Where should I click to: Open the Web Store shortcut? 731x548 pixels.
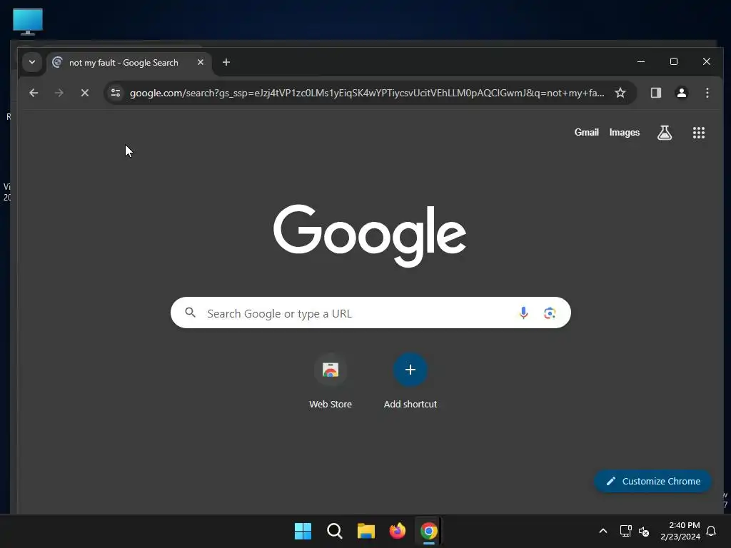coord(330,381)
